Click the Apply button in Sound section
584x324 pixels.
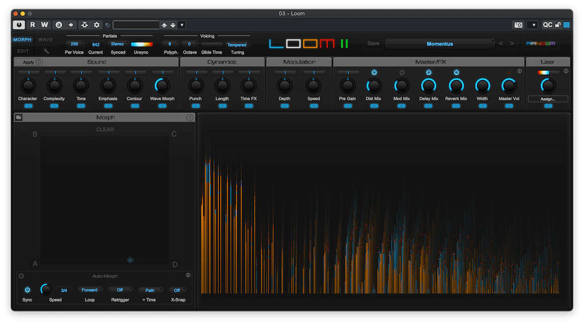(x=28, y=62)
